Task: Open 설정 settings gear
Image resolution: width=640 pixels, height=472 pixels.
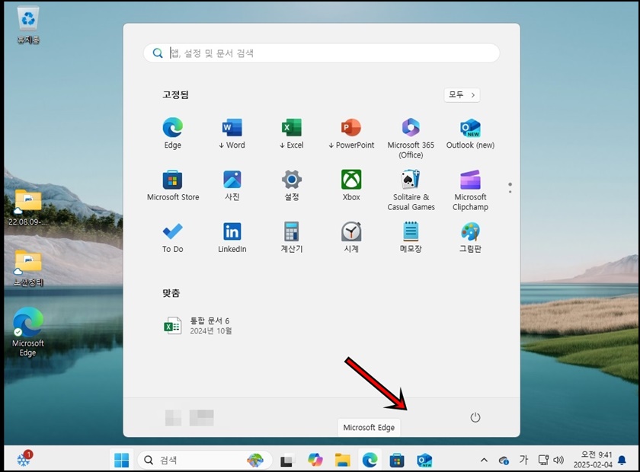Action: coord(291,185)
